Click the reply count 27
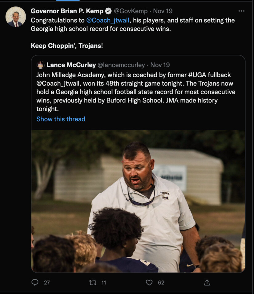The image size is (254, 294). click(x=47, y=283)
